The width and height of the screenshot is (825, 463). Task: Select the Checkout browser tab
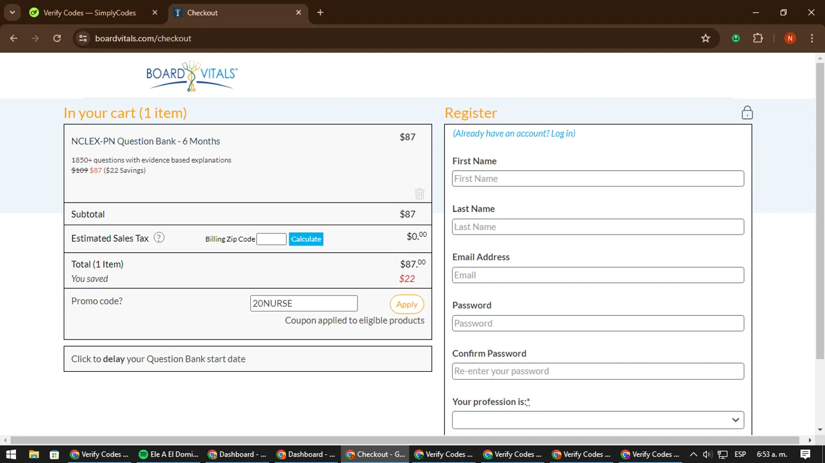click(x=238, y=13)
